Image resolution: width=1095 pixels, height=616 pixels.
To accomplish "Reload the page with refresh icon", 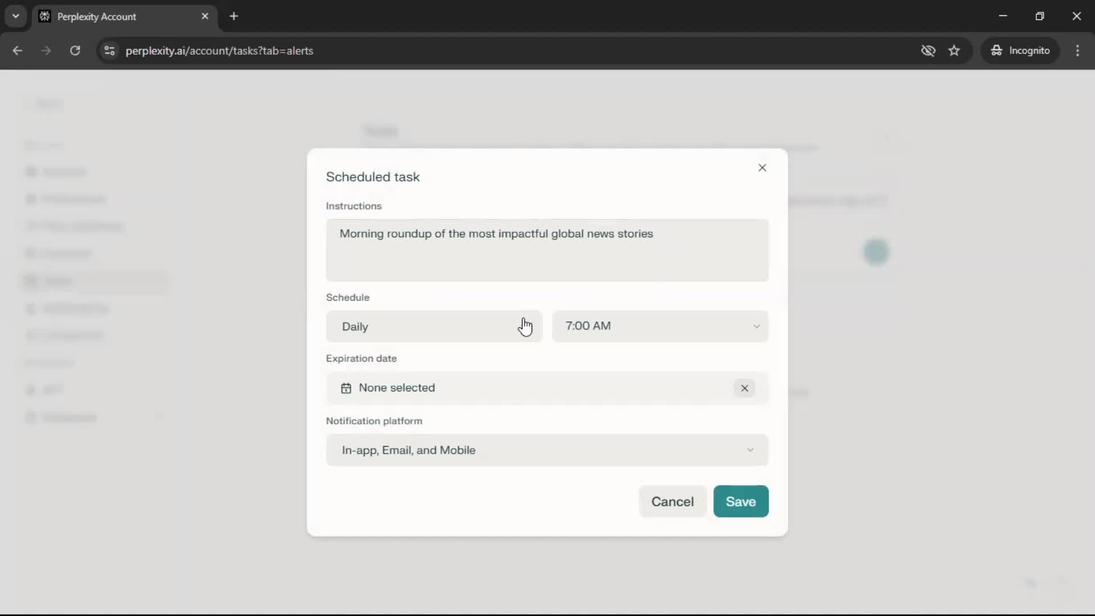I will pyautogui.click(x=75, y=51).
